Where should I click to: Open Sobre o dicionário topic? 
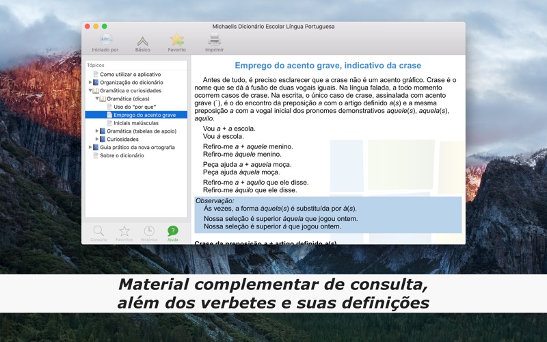click(122, 155)
